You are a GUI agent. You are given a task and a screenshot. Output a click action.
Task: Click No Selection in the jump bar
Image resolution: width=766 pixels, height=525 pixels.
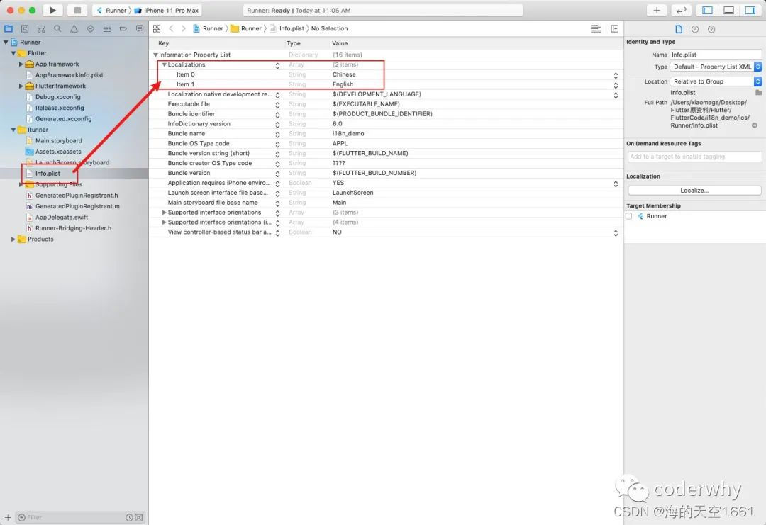[330, 29]
